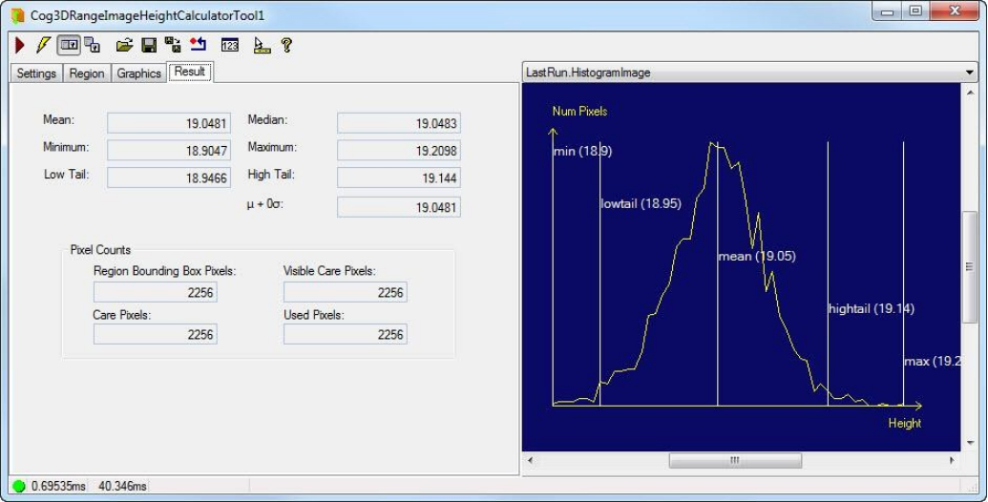The height and width of the screenshot is (502, 988).
Task: Click the green run status indicator
Action: point(19,486)
